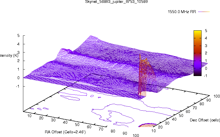Click the RA Offset (Cells=2.46') axis label
Viewport: 220px width, 137px height.
(65, 132)
